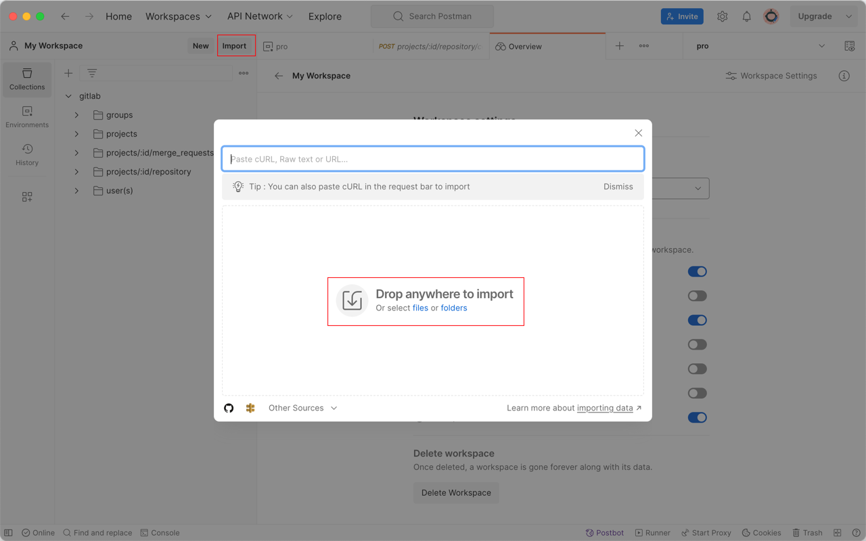The height and width of the screenshot is (541, 866).
Task: Expand the projects/:id/merge_requests folder
Action: click(x=76, y=153)
